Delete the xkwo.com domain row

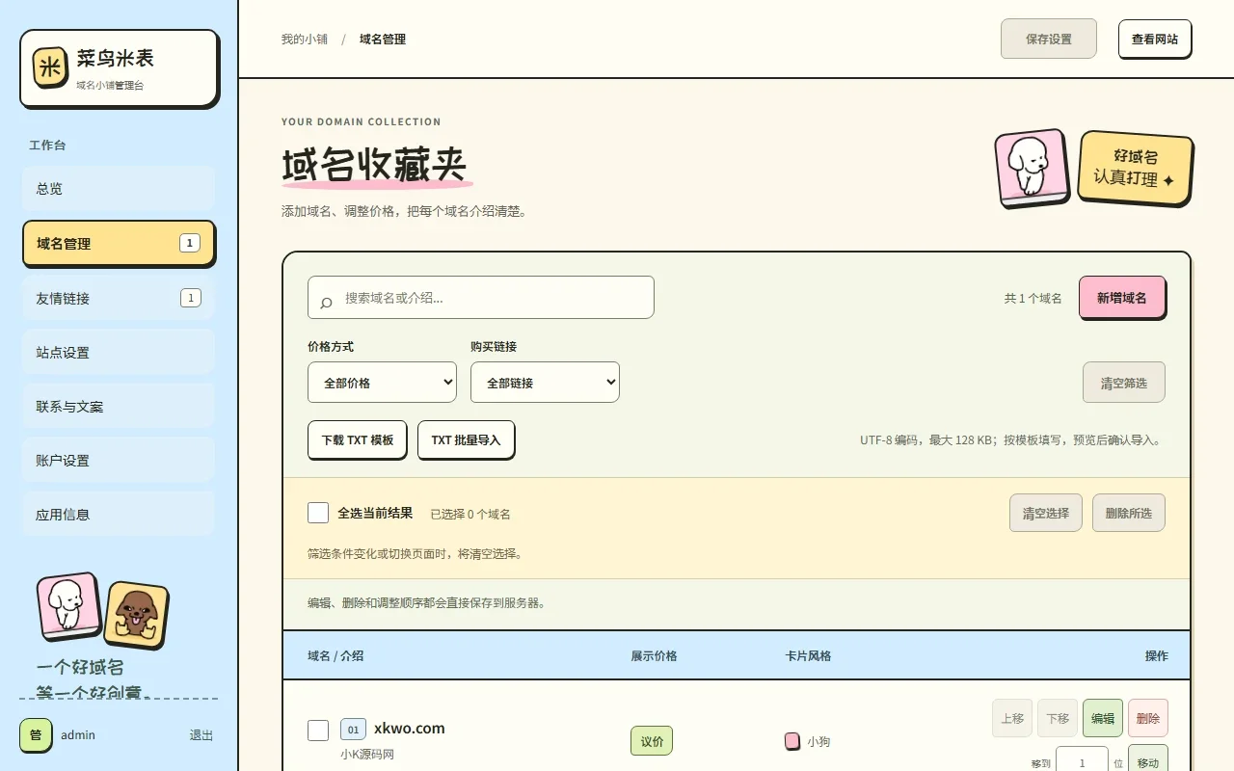[x=1148, y=718]
